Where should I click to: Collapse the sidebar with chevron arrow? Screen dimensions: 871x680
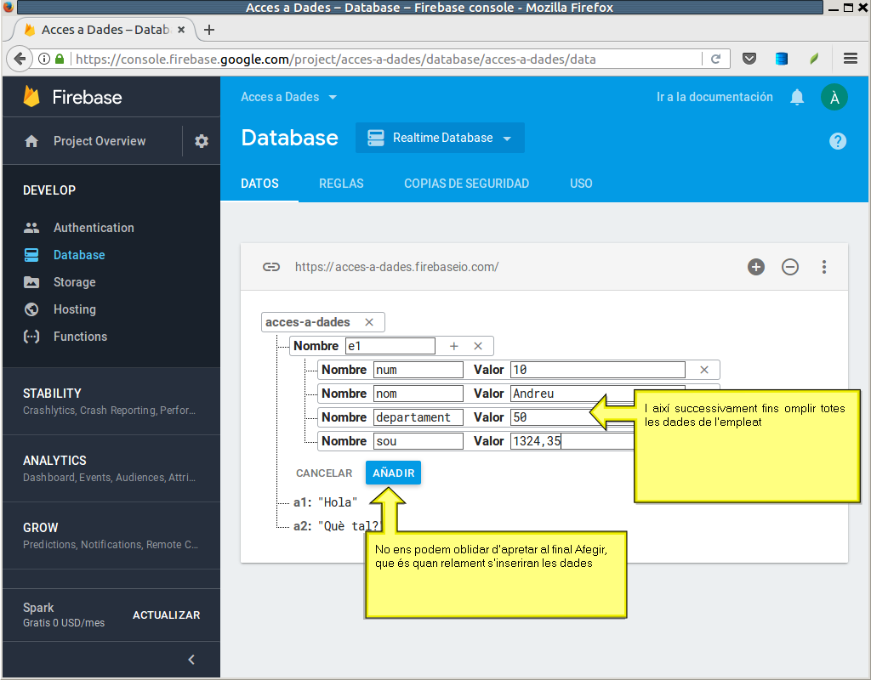click(191, 660)
